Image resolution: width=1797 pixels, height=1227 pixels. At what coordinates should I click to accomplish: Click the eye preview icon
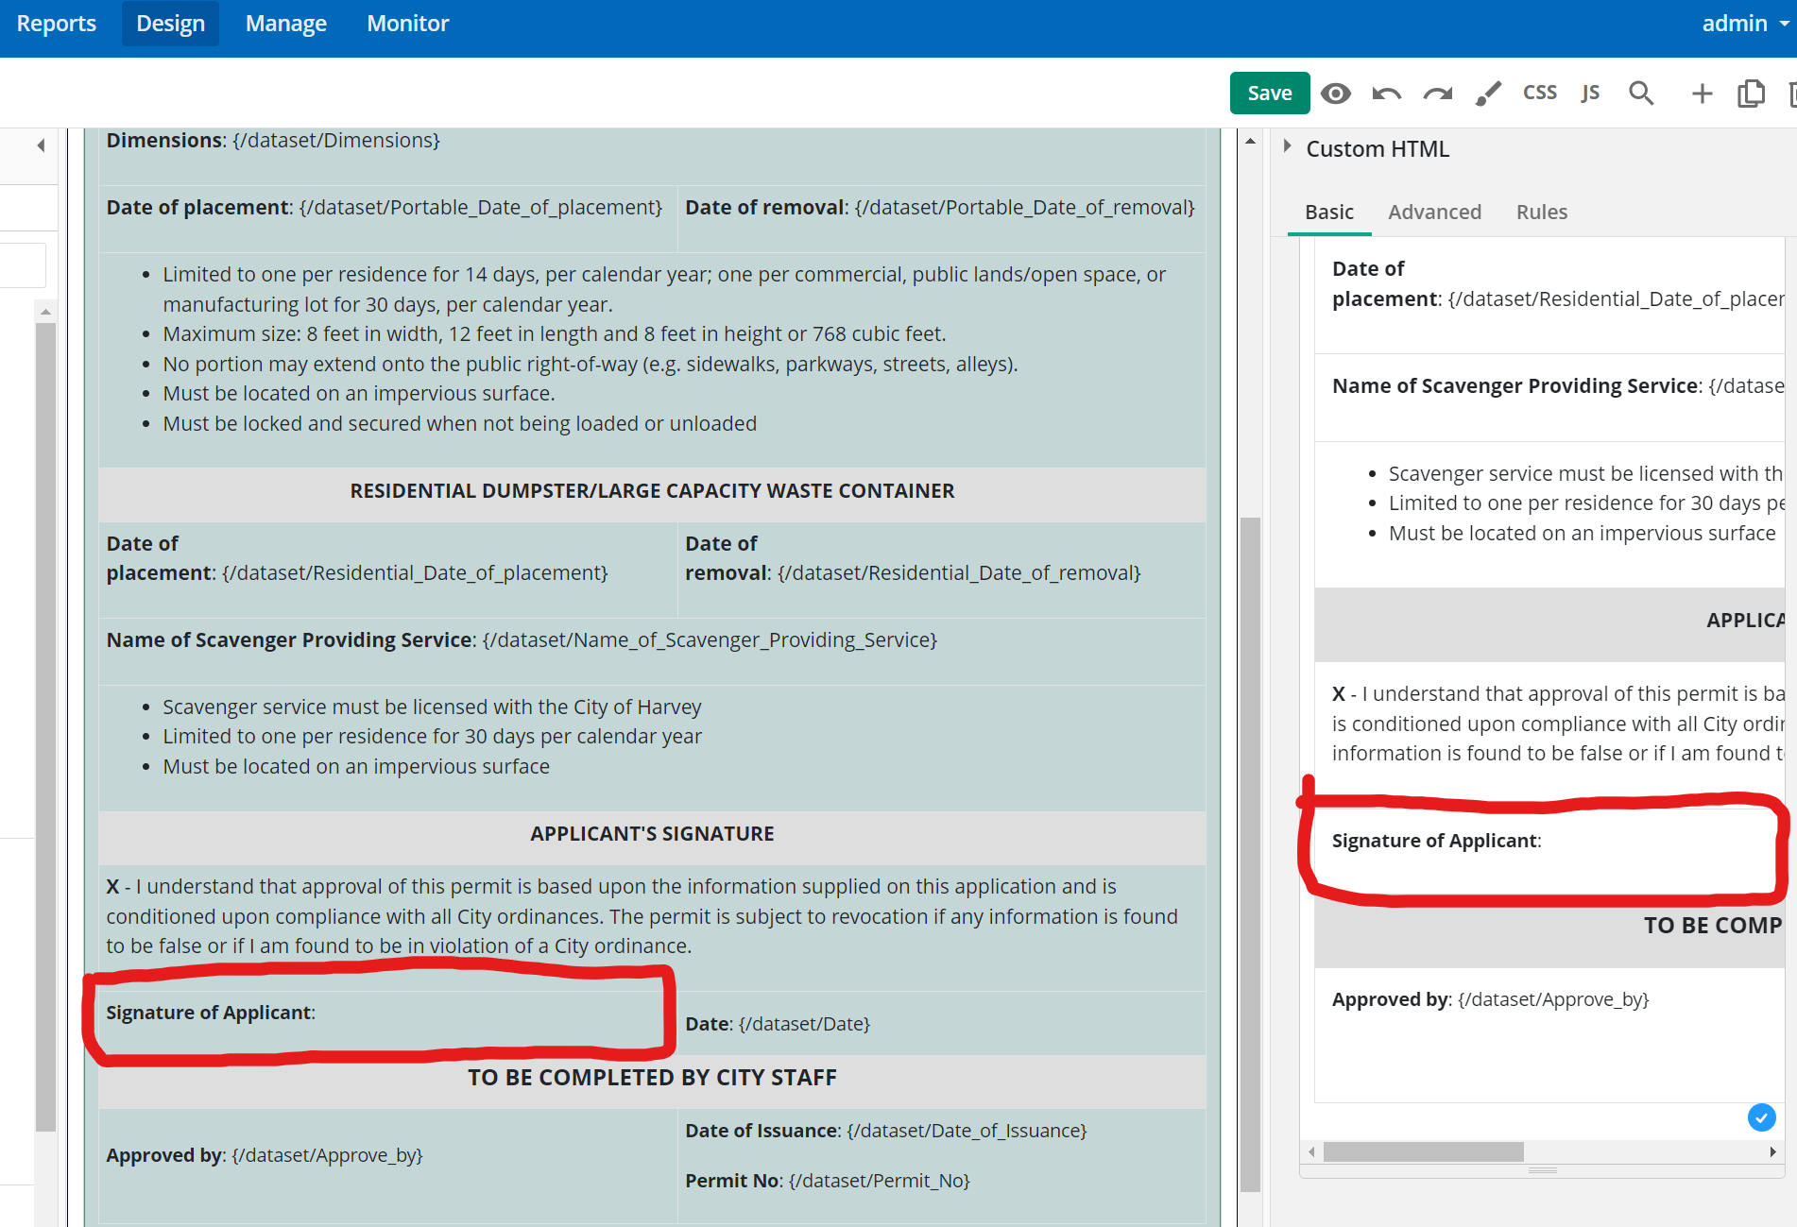(1335, 94)
